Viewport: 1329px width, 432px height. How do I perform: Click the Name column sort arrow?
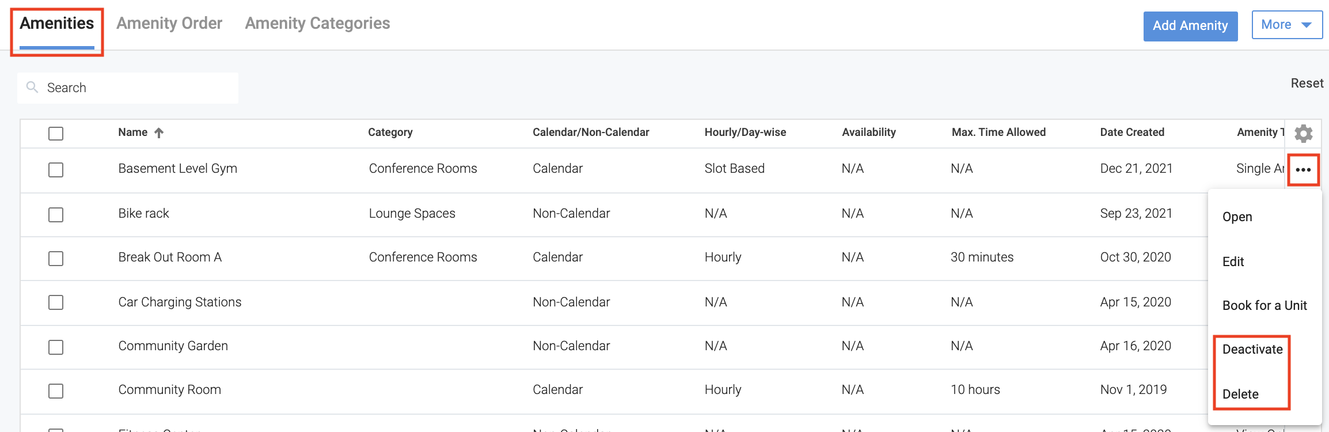pyautogui.click(x=159, y=133)
